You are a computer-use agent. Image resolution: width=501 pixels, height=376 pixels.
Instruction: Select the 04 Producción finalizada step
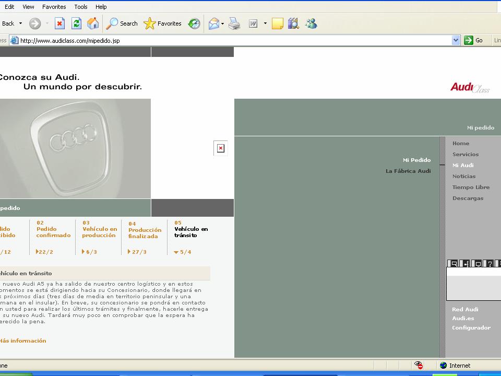pos(145,230)
